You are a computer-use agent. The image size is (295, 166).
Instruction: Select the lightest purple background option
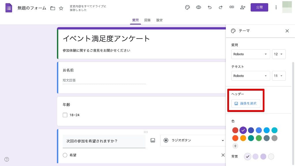[247, 156]
